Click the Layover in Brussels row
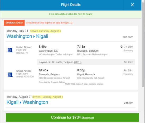The height and width of the screenshot is (123, 145). (x=86, y=62)
